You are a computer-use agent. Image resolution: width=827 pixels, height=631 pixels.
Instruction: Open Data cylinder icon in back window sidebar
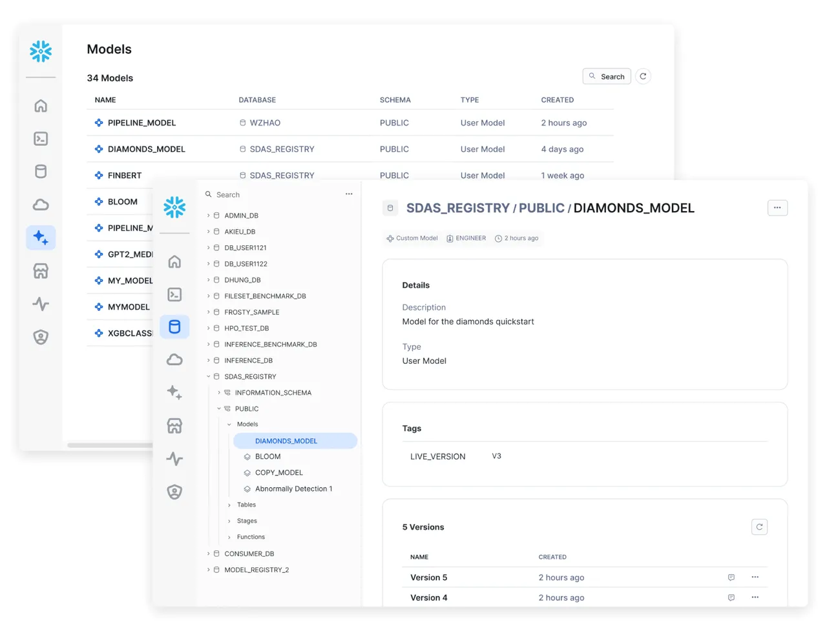click(x=41, y=172)
